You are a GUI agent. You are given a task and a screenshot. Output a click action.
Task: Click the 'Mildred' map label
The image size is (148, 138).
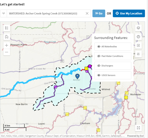coord(106,89)
